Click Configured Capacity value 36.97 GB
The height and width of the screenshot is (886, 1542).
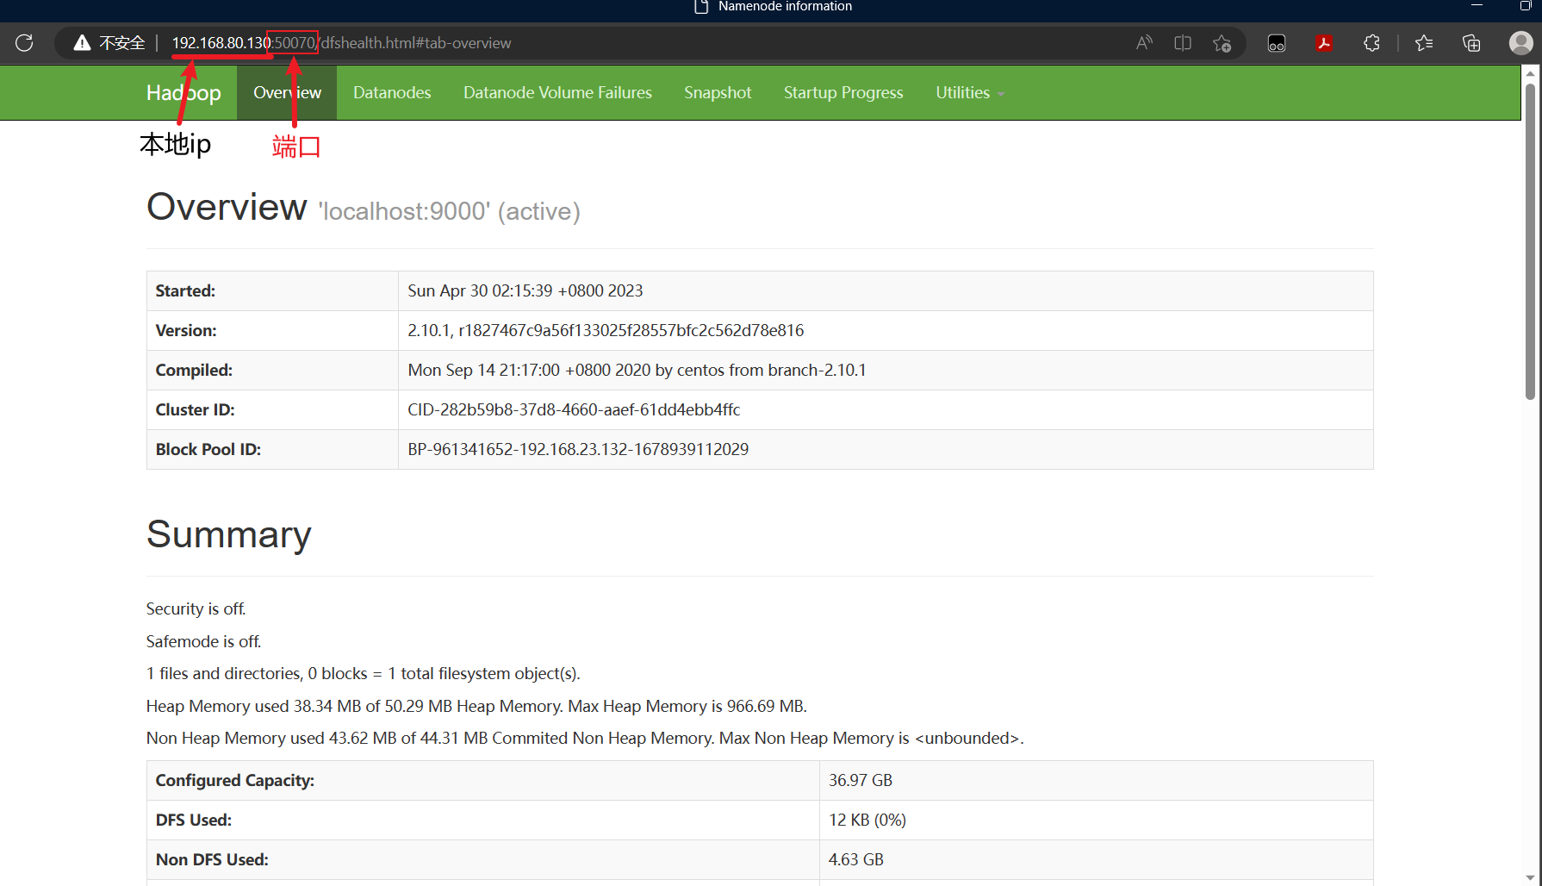pos(861,780)
